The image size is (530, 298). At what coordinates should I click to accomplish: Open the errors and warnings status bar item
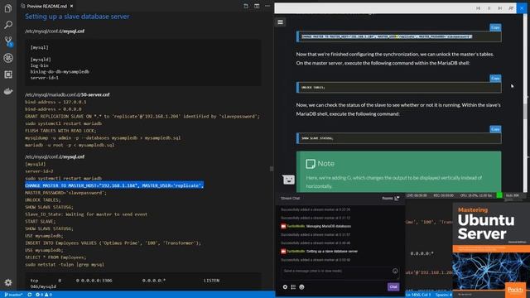tap(44, 295)
